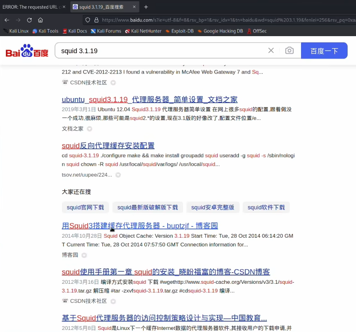
Task: Select suggestion squid安卓完整版
Action: point(213,207)
